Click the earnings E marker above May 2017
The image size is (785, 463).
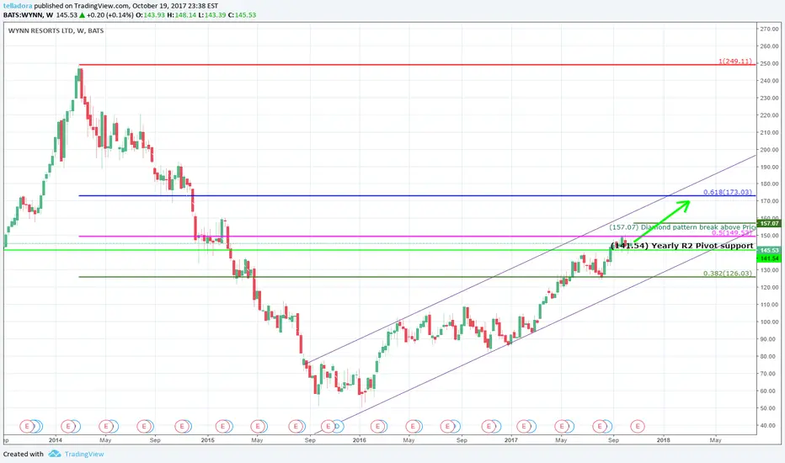pos(562,427)
